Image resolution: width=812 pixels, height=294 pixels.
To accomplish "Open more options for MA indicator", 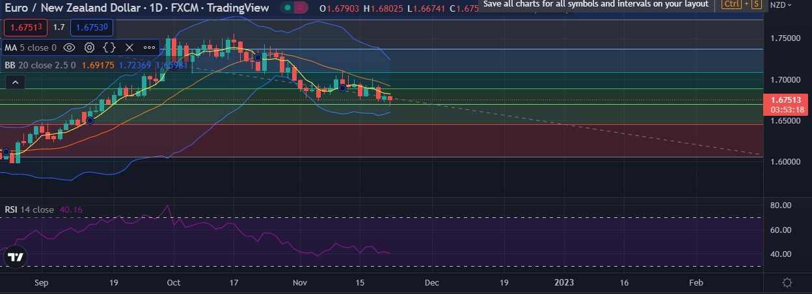I will click(149, 47).
